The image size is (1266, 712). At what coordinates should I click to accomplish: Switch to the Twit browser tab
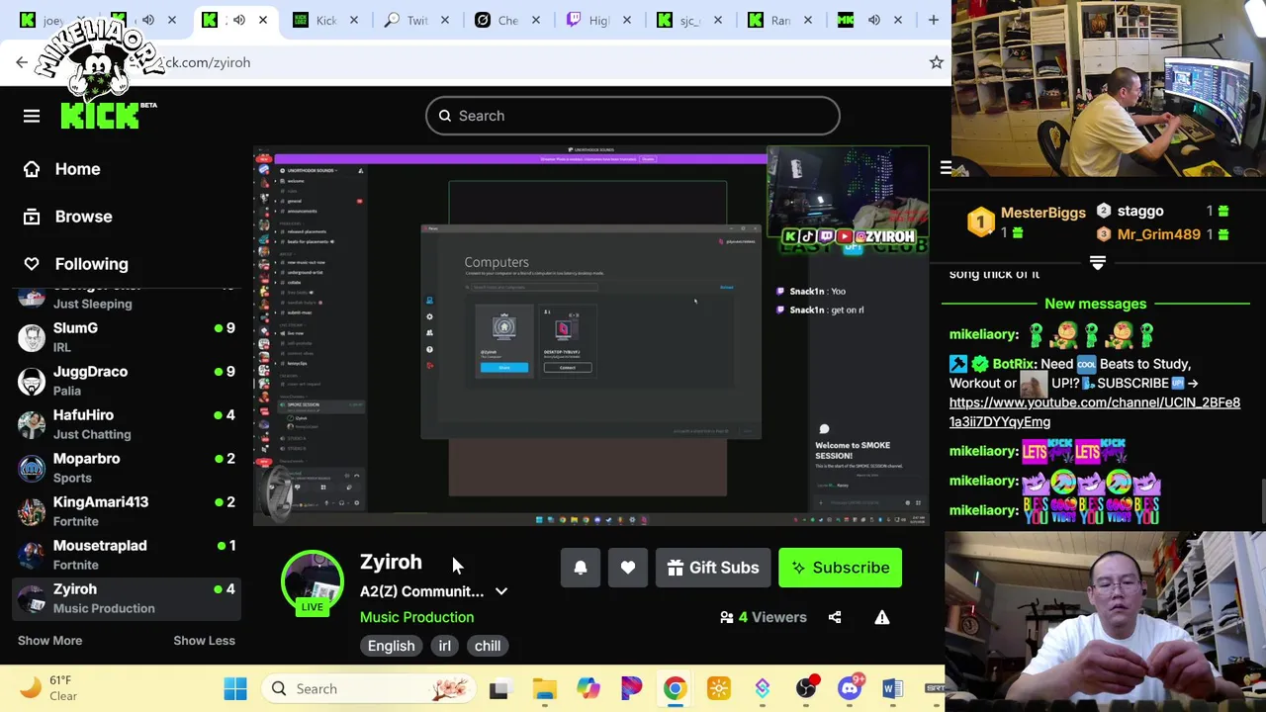tap(407, 20)
